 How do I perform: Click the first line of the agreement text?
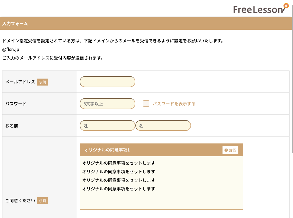[119, 163]
